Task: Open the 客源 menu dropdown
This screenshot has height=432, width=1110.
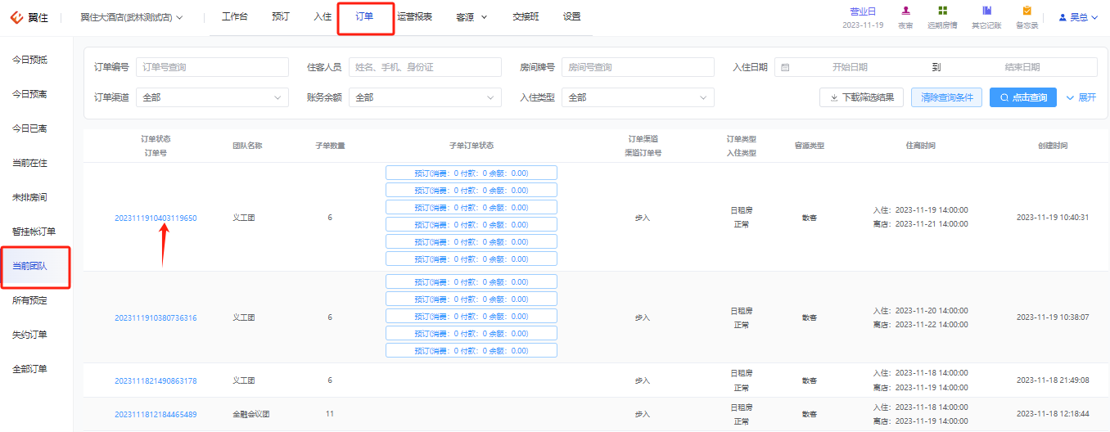Action: (x=471, y=17)
